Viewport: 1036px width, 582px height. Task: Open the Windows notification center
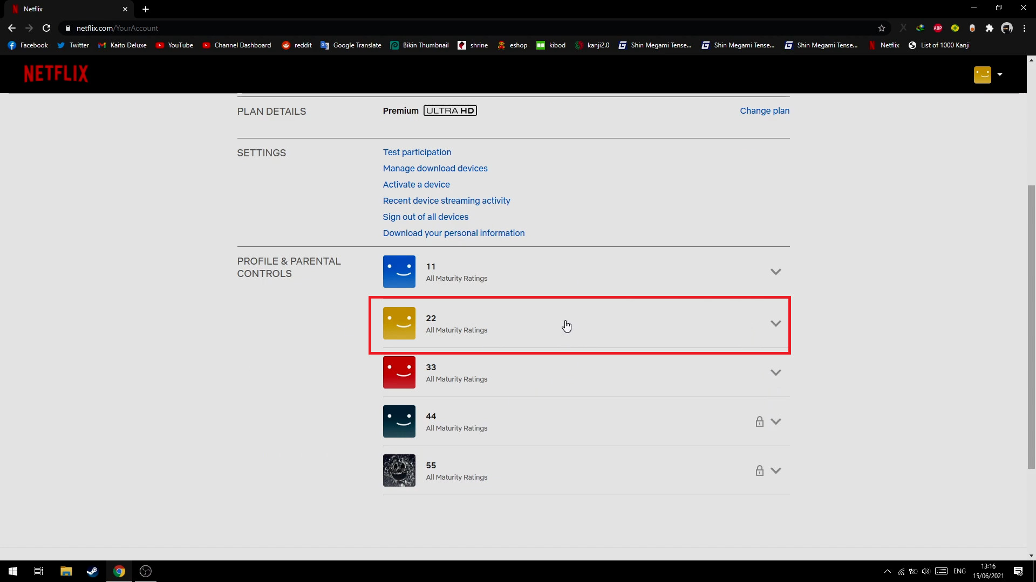click(x=1018, y=571)
